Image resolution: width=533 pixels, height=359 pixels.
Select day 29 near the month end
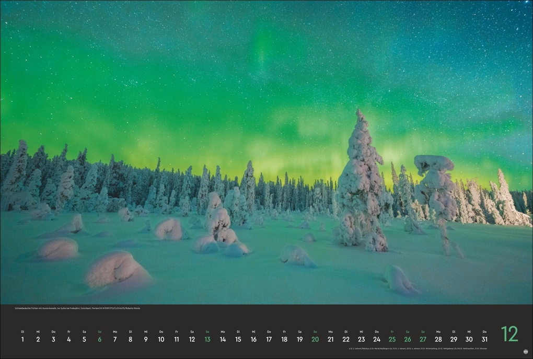tap(454, 339)
